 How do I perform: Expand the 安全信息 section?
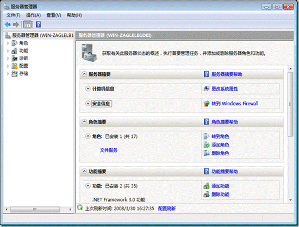pyautogui.click(x=88, y=103)
